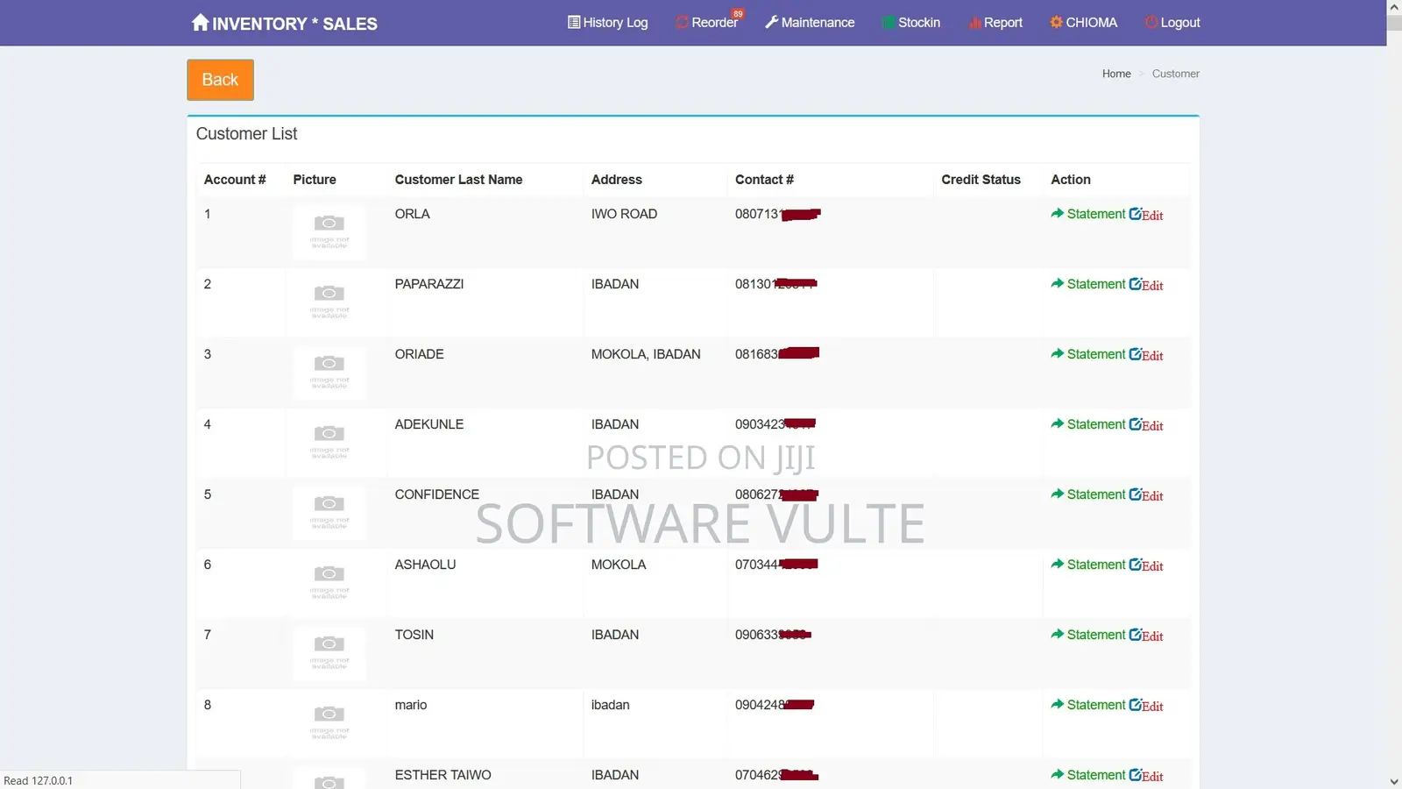Click PAPARAZZI's placeholder picture thumbnail
The height and width of the screenshot is (789, 1402).
tap(329, 302)
